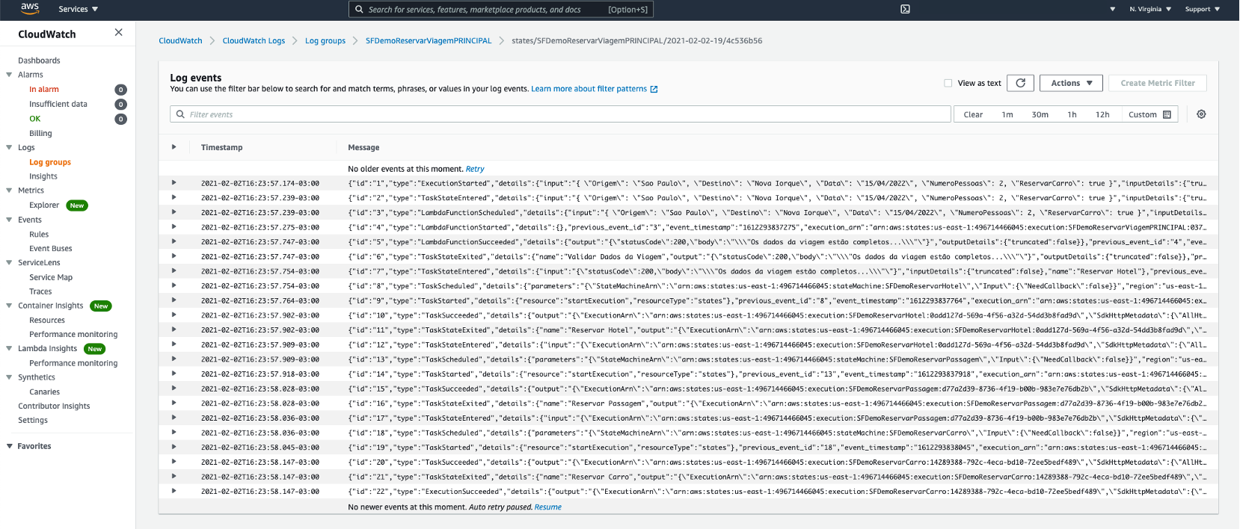Collapse the Metrics section in sidebar
The width and height of the screenshot is (1240, 529).
9,191
